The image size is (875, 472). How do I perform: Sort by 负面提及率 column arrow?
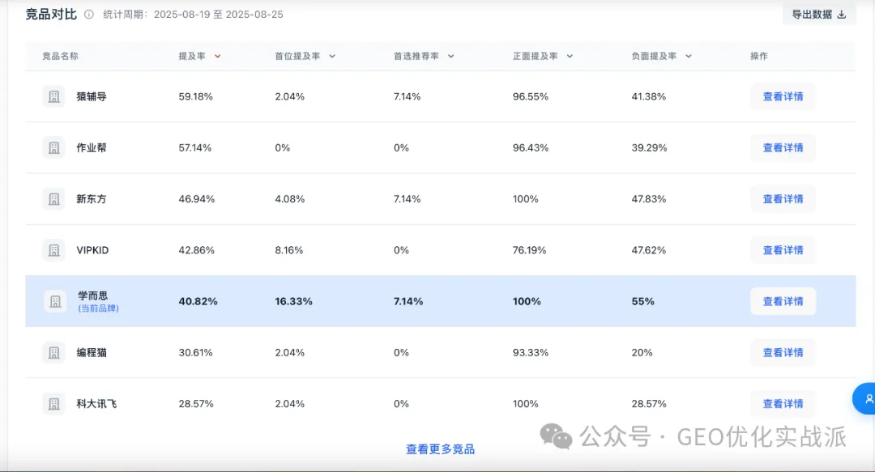point(689,57)
